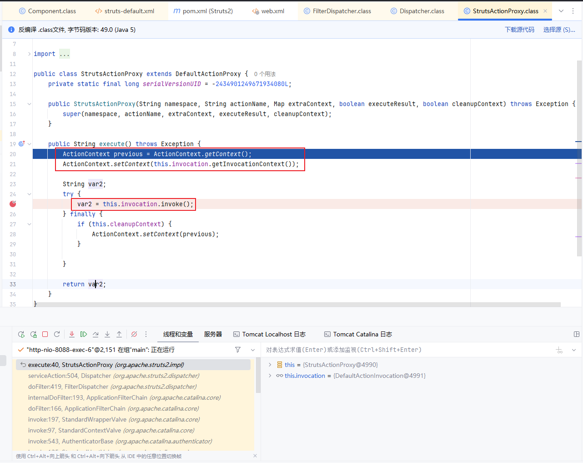Expand the evaluate expression history dropdown
583x463 pixels.
pyautogui.click(x=574, y=350)
